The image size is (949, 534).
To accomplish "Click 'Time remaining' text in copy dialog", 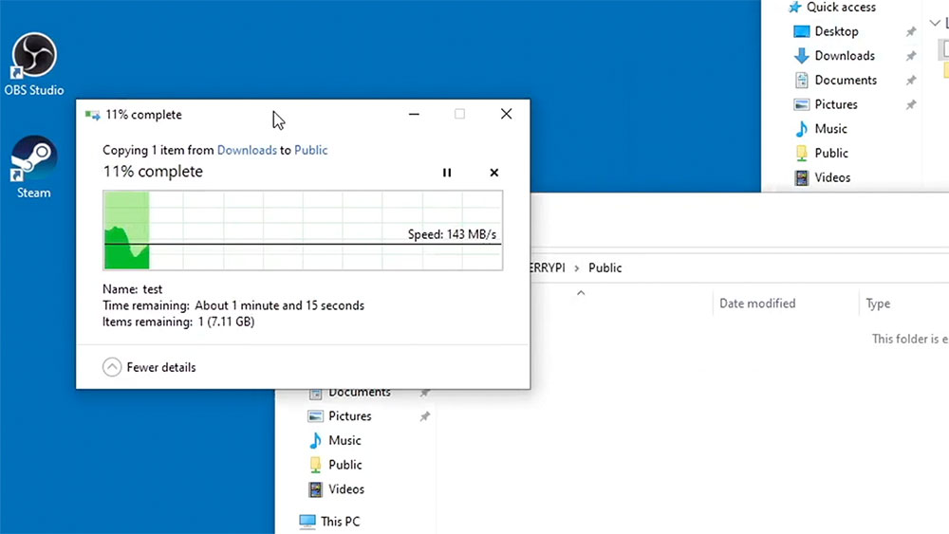I will click(x=233, y=305).
